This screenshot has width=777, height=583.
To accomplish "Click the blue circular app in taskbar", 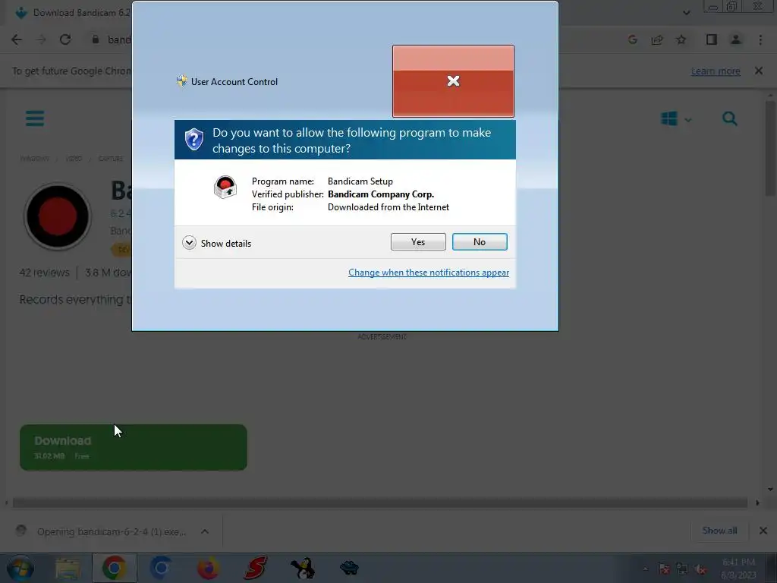I will (x=161, y=568).
